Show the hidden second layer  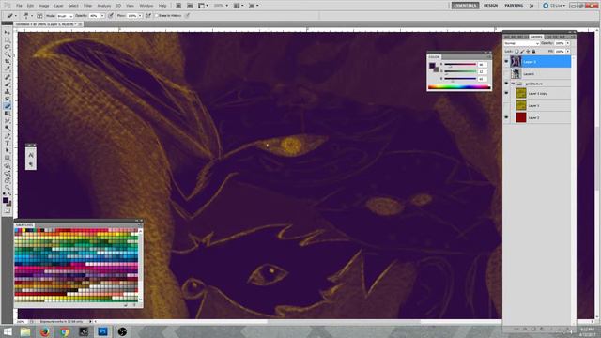(x=506, y=73)
